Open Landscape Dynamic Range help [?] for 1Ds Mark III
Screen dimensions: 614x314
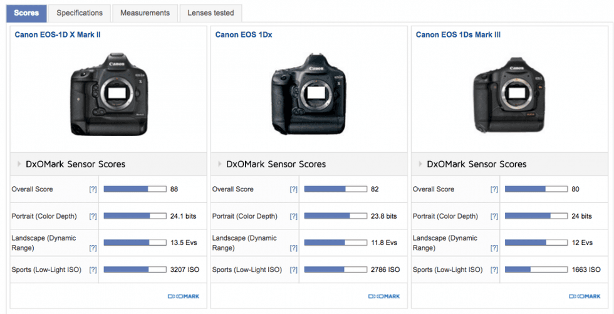[x=494, y=248]
